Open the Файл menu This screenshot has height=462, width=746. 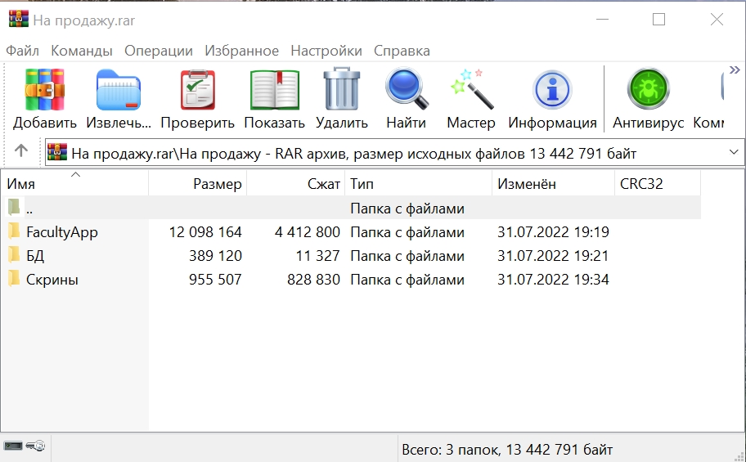point(23,51)
